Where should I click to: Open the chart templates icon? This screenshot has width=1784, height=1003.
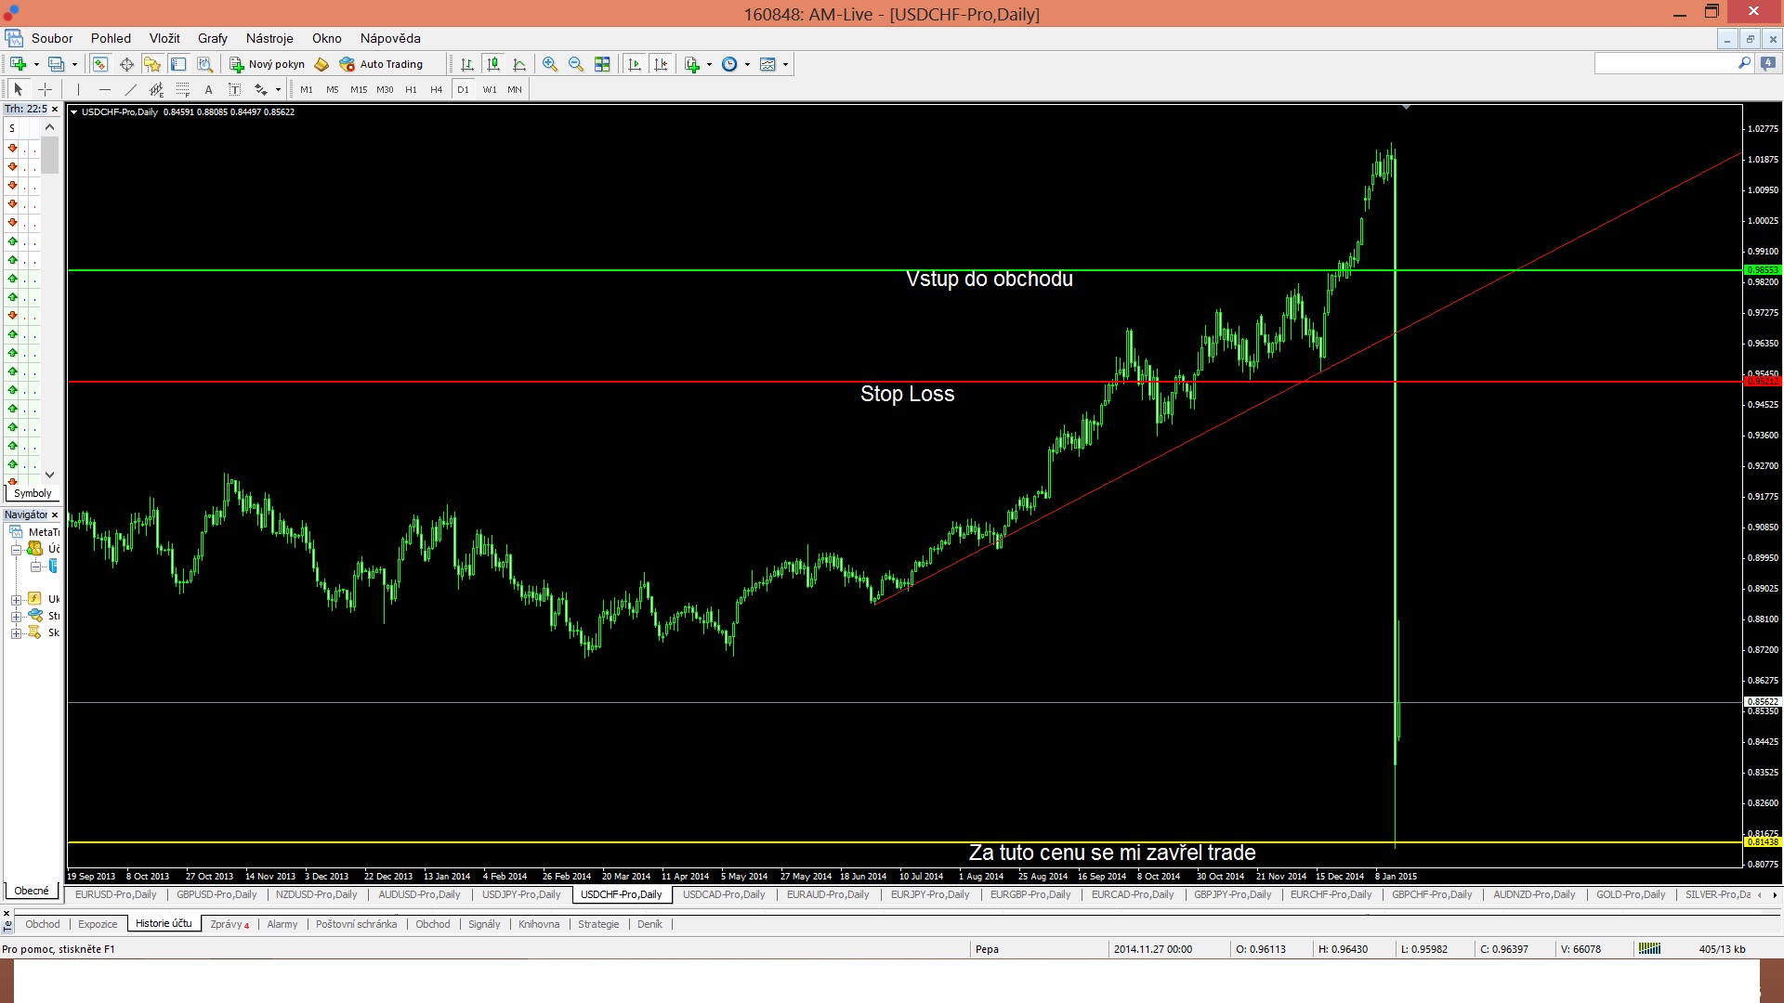[767, 64]
